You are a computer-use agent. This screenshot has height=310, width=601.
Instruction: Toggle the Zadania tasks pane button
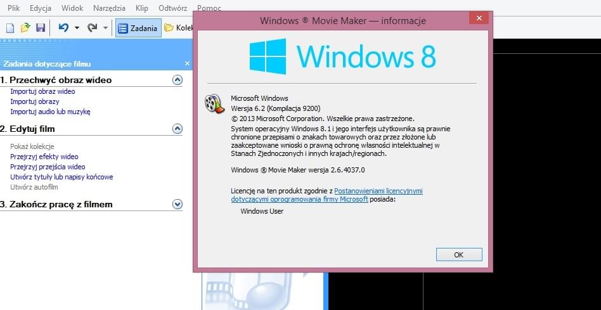[138, 28]
